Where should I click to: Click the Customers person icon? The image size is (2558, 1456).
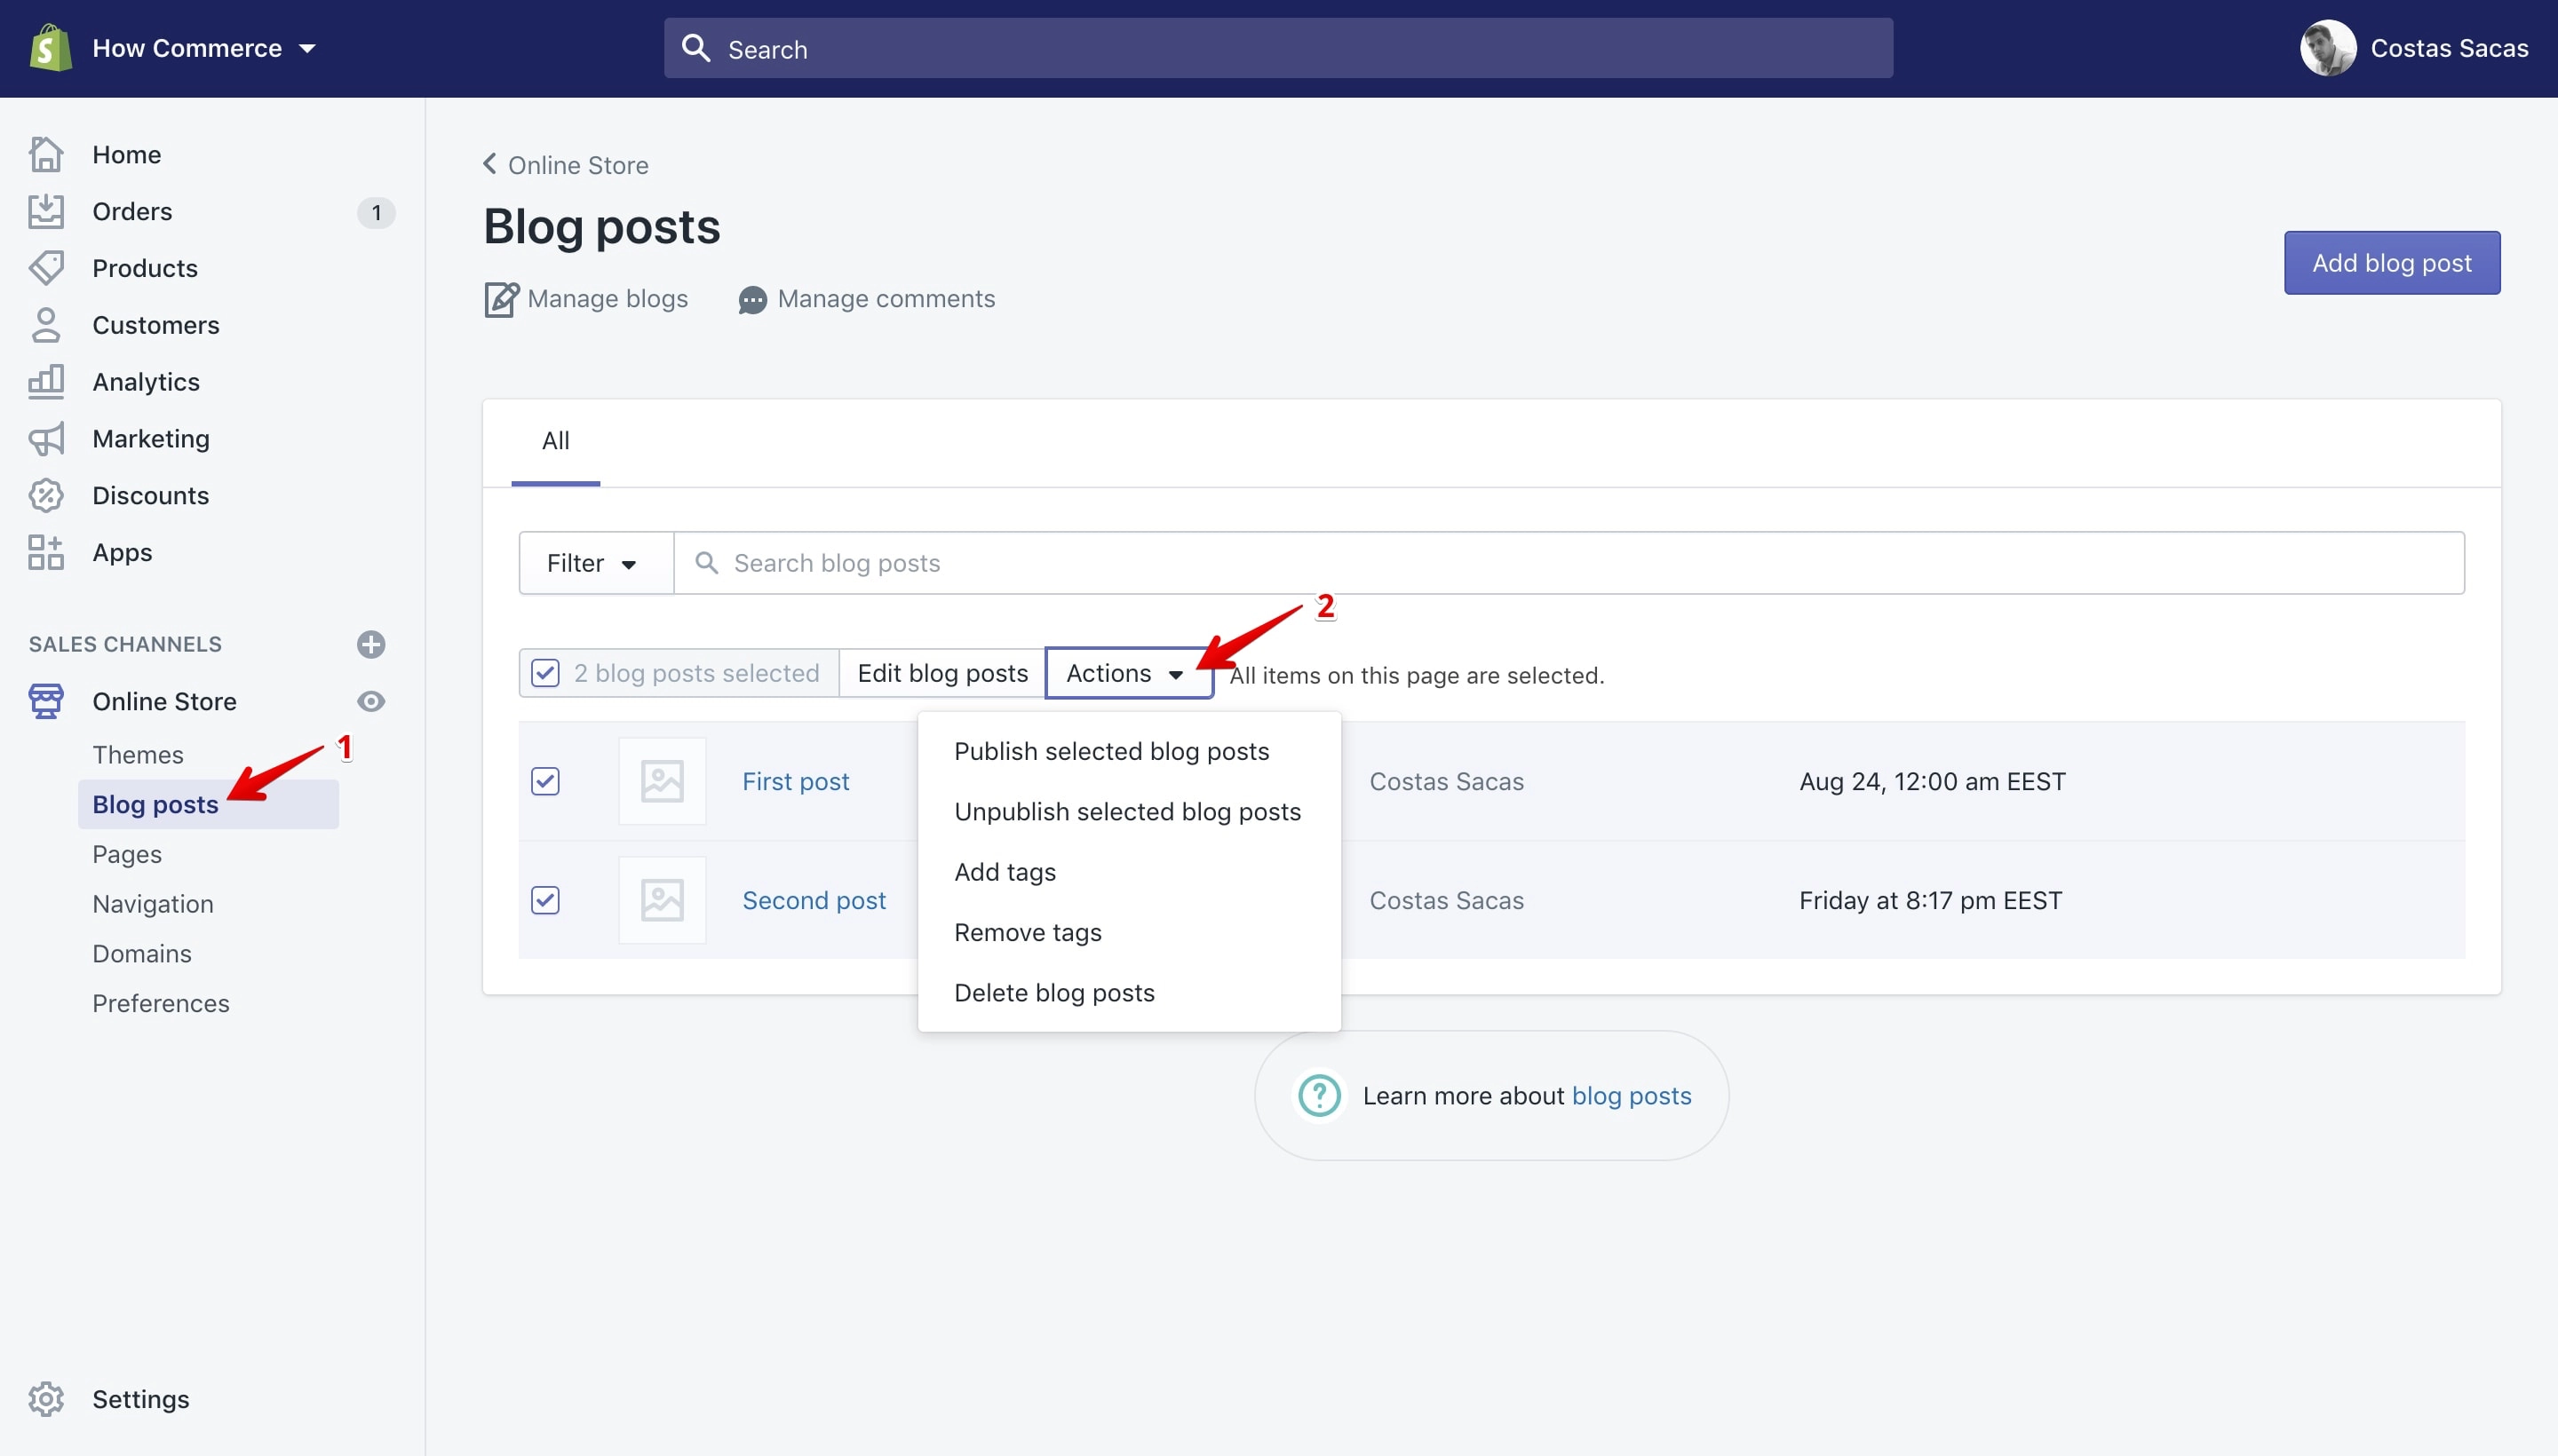tap(46, 325)
